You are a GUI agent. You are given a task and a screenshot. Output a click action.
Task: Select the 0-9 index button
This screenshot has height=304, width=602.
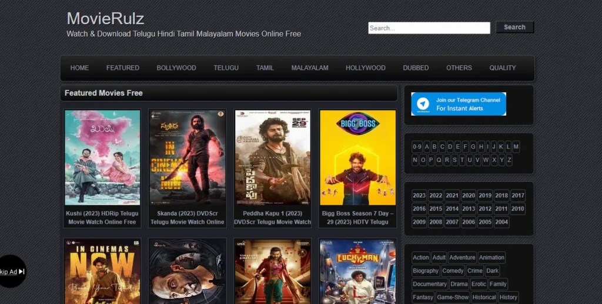point(417,147)
